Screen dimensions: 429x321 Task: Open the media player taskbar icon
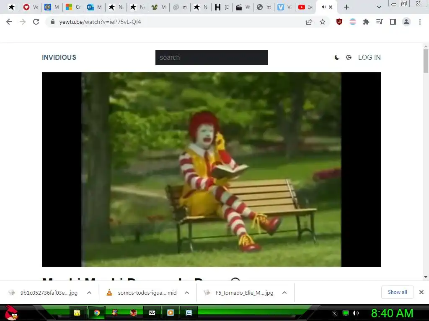coord(171,313)
